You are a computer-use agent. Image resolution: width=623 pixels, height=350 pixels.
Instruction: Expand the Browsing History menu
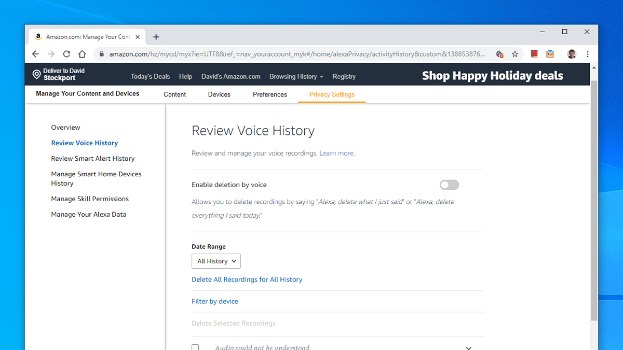click(x=296, y=76)
